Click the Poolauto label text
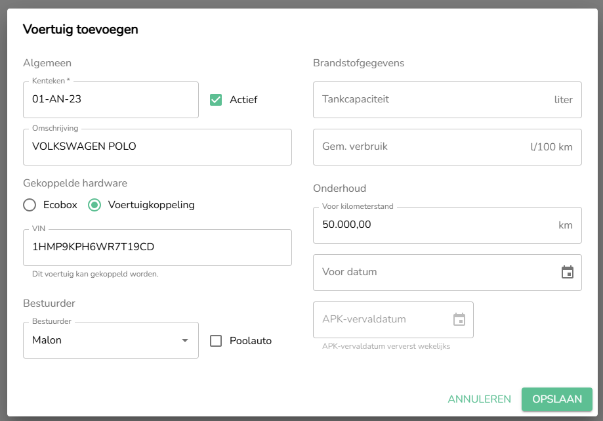Screen dimensions: 603x421 [251, 341]
